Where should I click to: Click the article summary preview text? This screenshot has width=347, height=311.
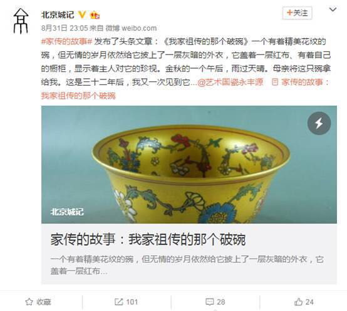187,265
